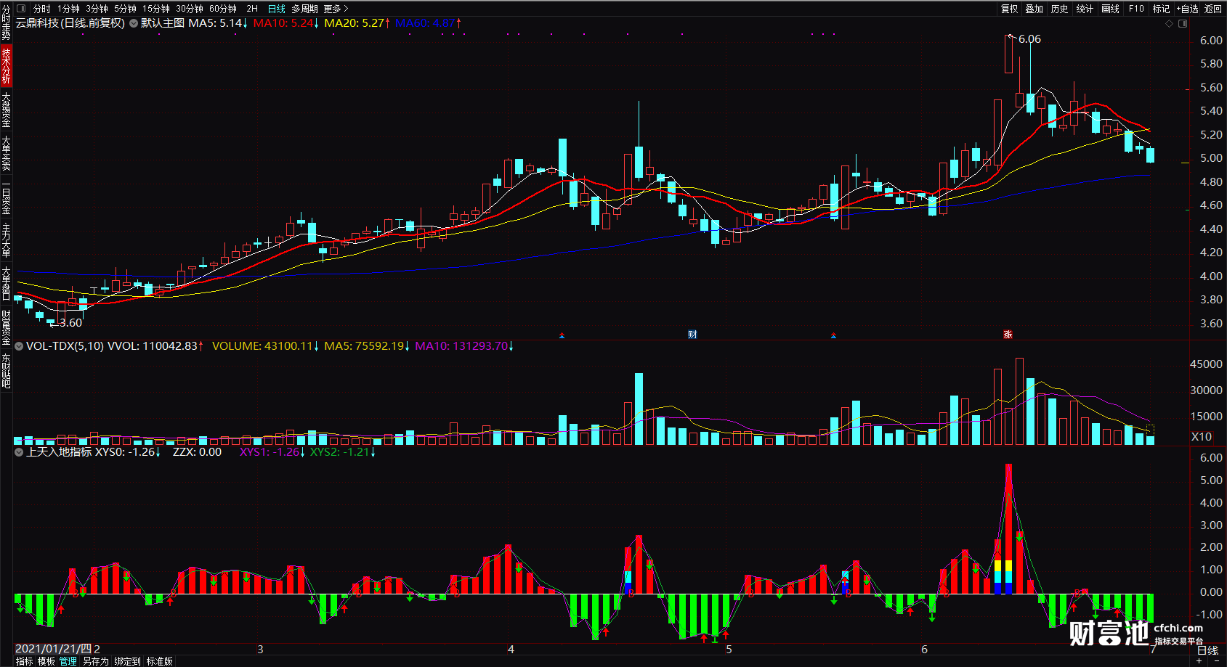This screenshot has width=1227, height=667.
Task: Click 模板 in the bottom bar
Action: tap(46, 661)
